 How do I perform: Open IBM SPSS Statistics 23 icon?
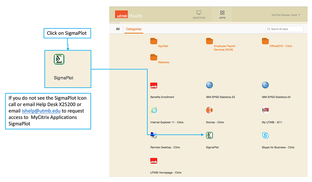pyautogui.click(x=210, y=85)
